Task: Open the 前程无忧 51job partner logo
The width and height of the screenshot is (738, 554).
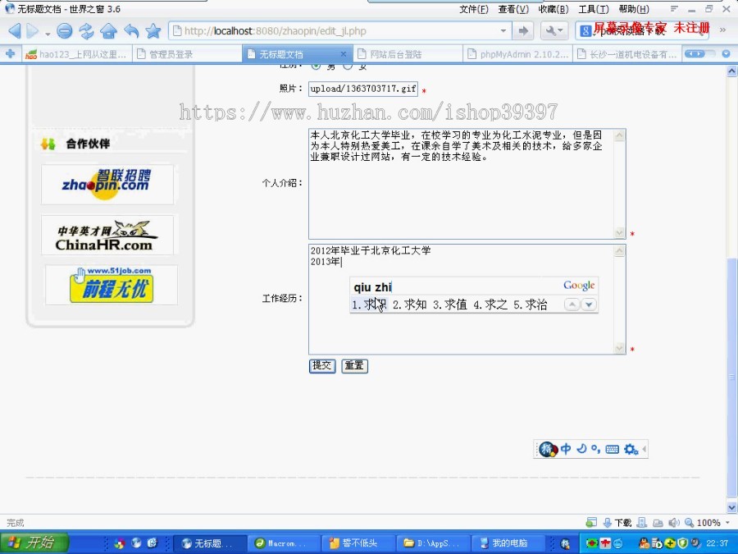Action: click(111, 285)
